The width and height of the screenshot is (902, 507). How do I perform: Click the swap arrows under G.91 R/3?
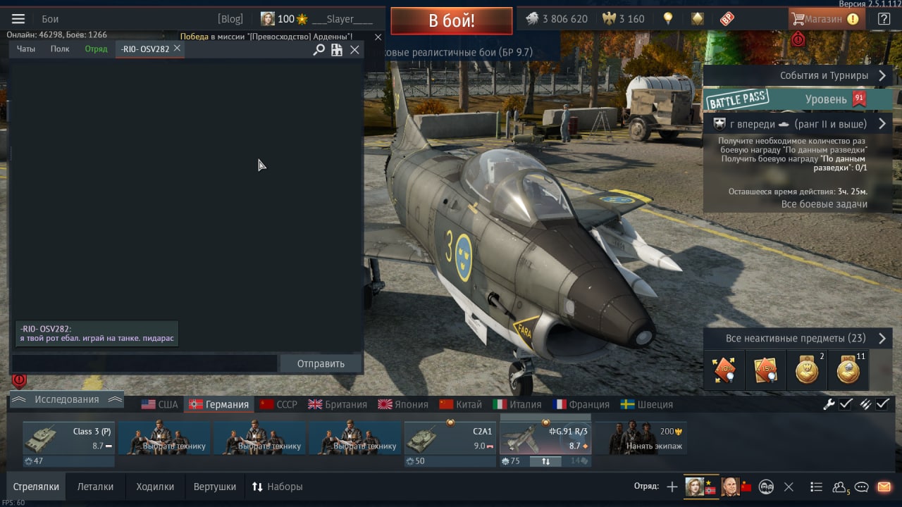click(x=545, y=461)
